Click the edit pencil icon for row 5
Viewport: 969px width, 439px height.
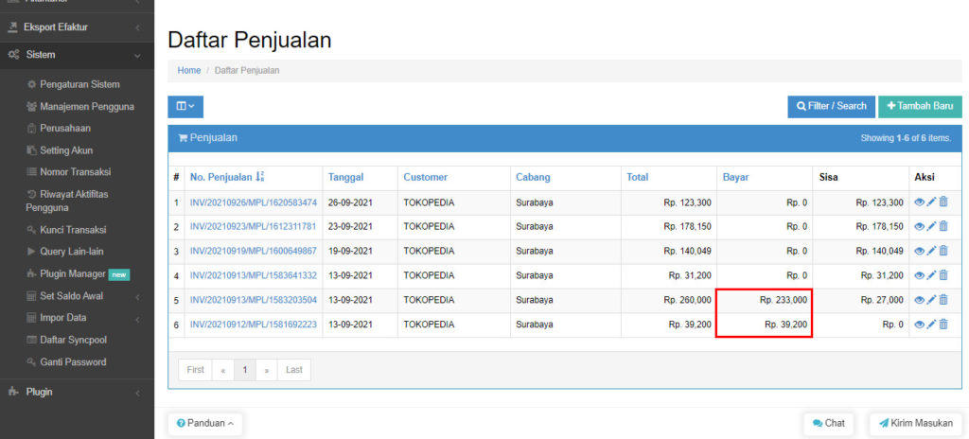pyautogui.click(x=931, y=300)
